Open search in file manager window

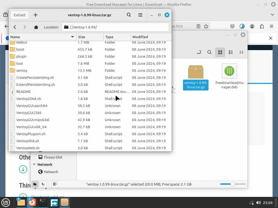pos(209,52)
